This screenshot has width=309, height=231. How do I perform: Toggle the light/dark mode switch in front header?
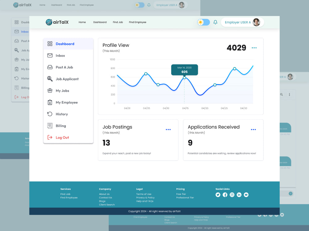[203, 22]
